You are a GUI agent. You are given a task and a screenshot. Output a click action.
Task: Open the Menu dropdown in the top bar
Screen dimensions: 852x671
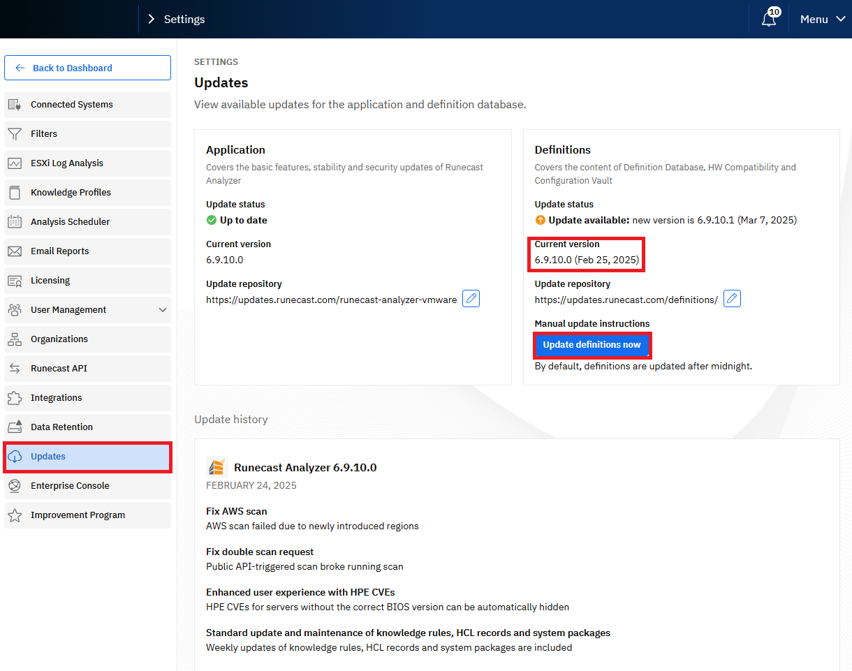click(x=821, y=19)
